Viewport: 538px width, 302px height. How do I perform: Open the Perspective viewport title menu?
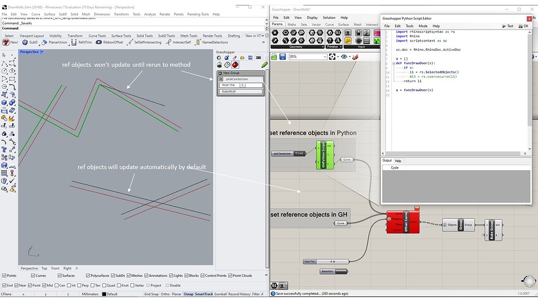[x=30, y=51]
